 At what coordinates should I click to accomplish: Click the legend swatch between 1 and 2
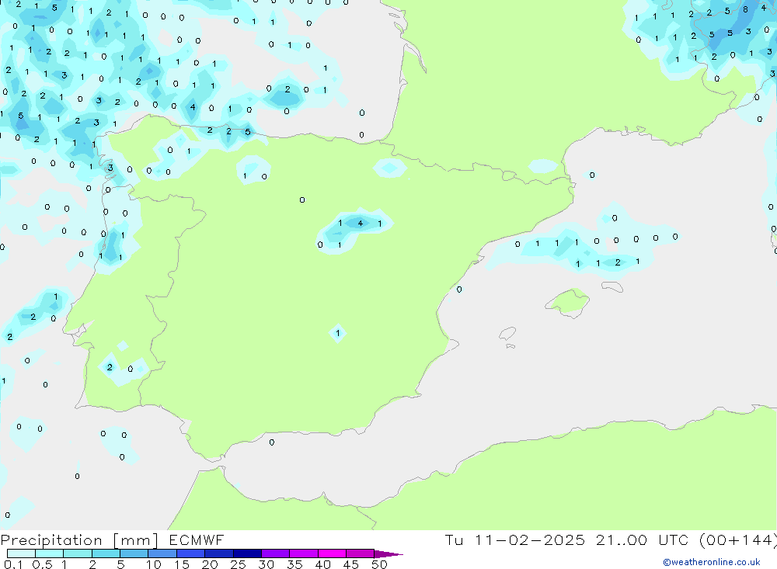(x=77, y=553)
